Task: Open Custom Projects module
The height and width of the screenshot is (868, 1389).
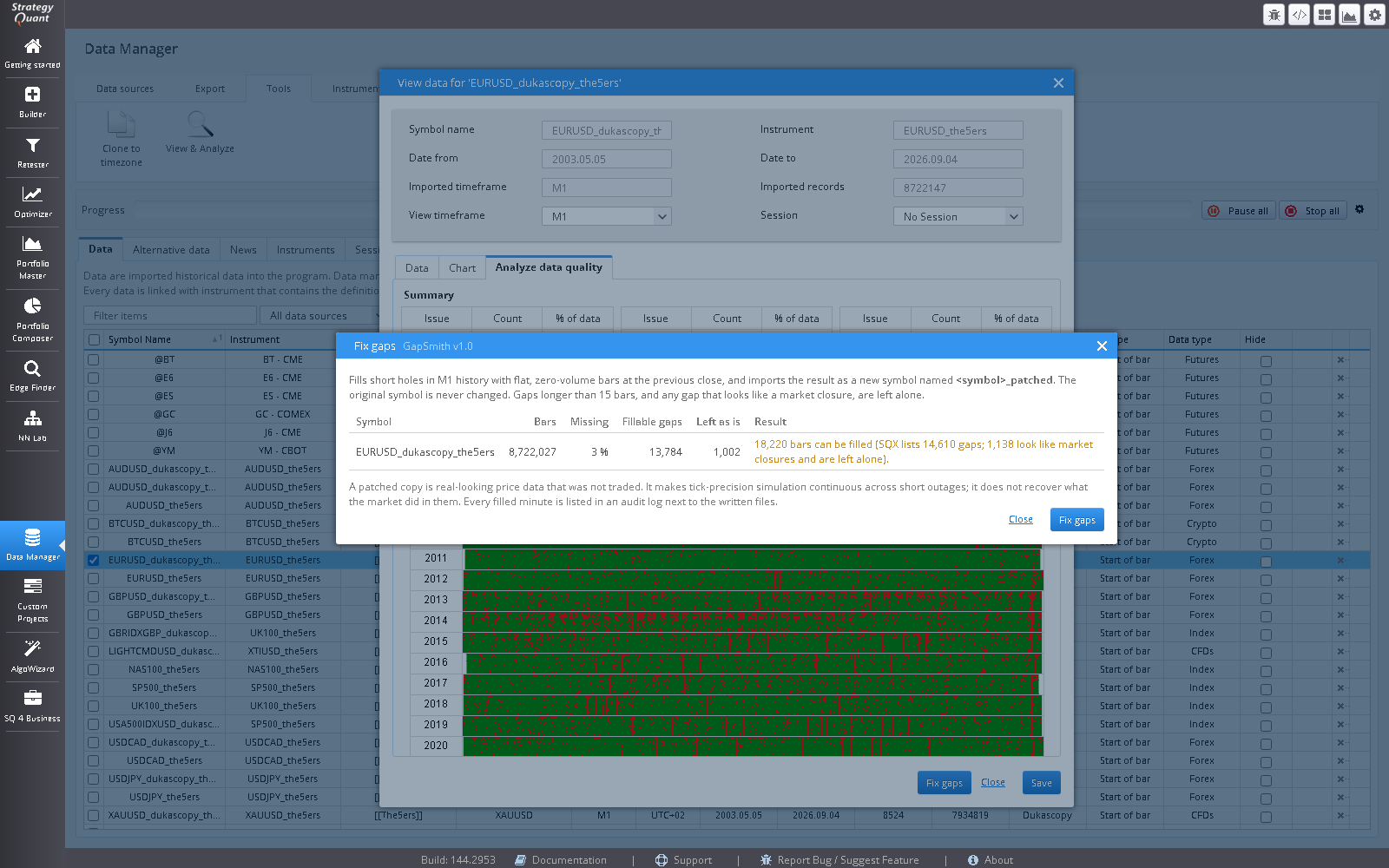Action: (32, 600)
